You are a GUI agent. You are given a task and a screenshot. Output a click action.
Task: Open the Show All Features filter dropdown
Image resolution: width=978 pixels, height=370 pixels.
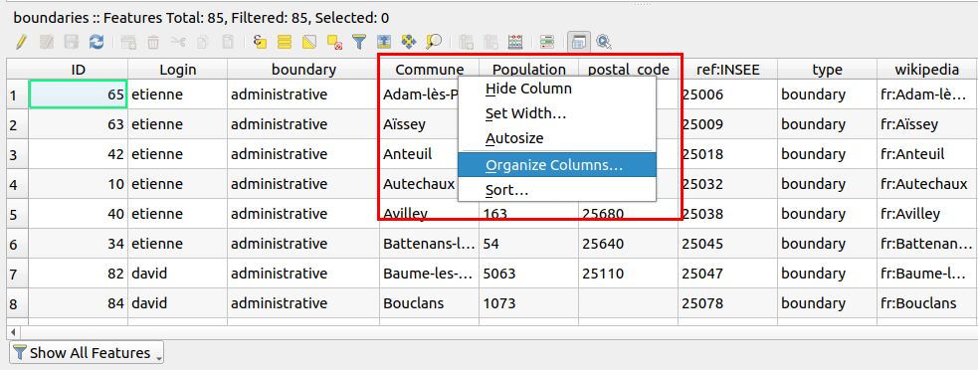pyautogui.click(x=87, y=352)
